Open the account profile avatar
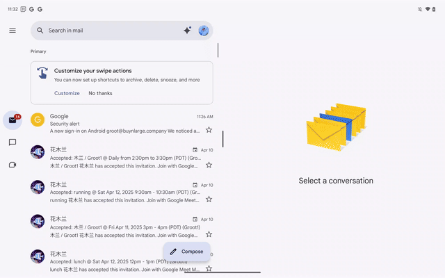Image resolution: width=445 pixels, height=278 pixels. coord(204,31)
